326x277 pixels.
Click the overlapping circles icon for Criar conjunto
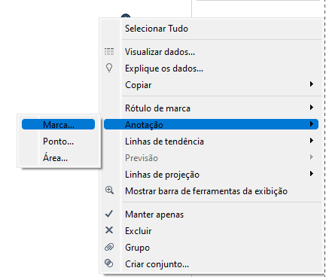point(109,263)
